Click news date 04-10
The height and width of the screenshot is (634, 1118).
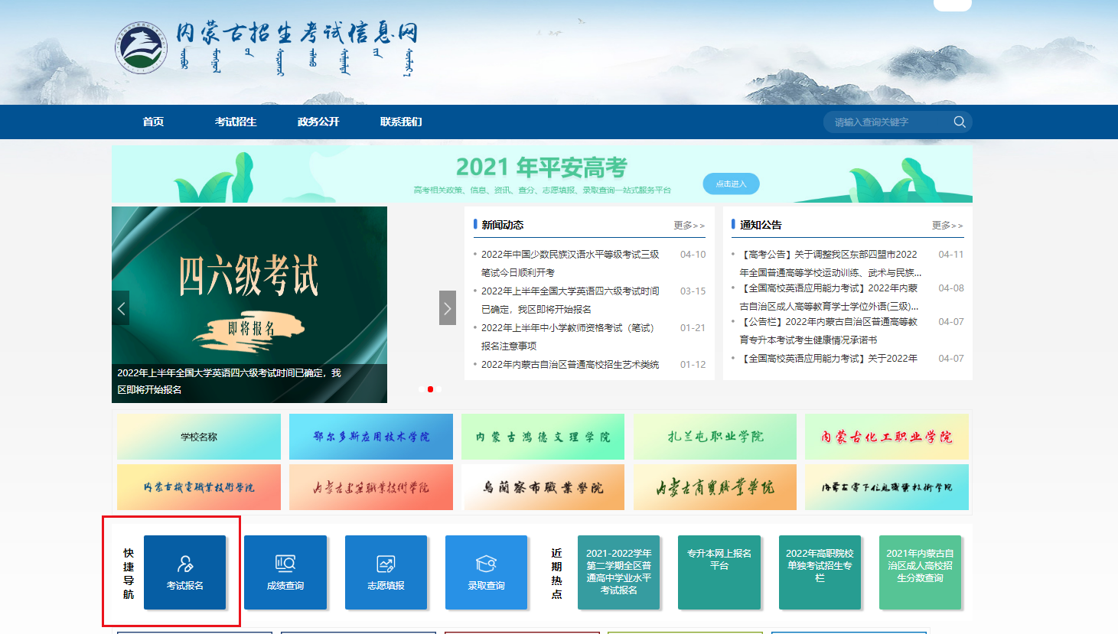point(693,255)
